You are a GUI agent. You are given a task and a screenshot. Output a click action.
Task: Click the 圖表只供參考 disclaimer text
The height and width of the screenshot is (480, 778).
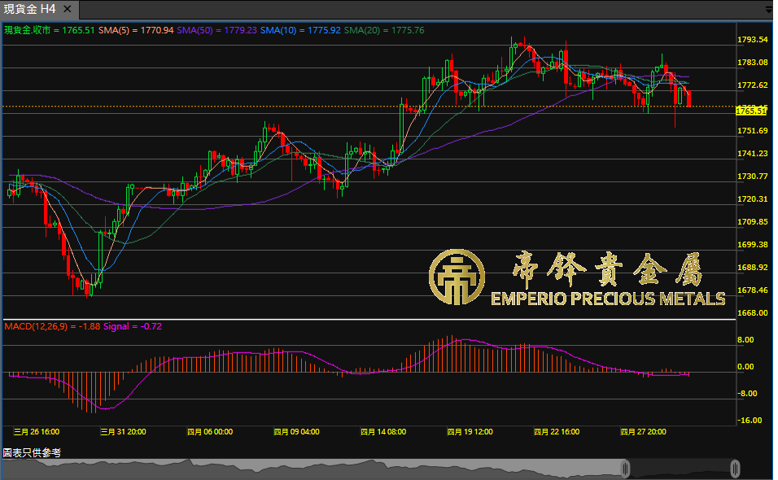point(32,452)
